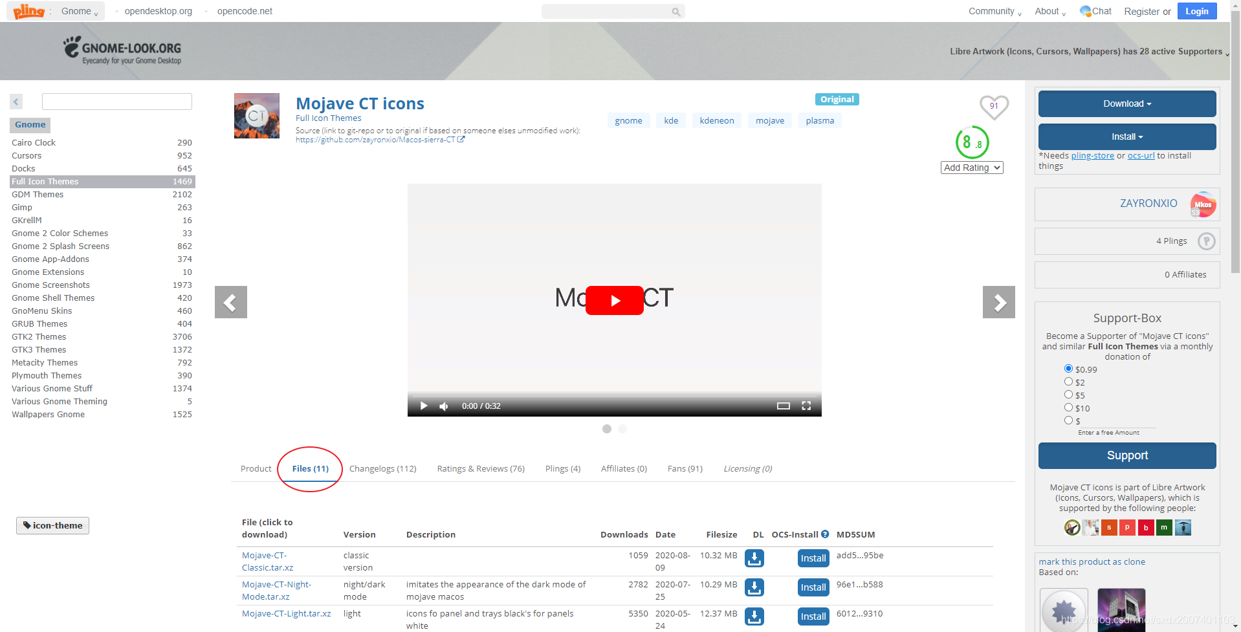Open the Changelogs (112) tab
The image size is (1241, 632).
383,469
